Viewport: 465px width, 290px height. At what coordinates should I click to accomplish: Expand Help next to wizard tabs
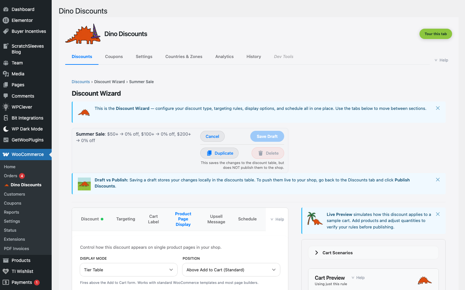pyautogui.click(x=277, y=219)
